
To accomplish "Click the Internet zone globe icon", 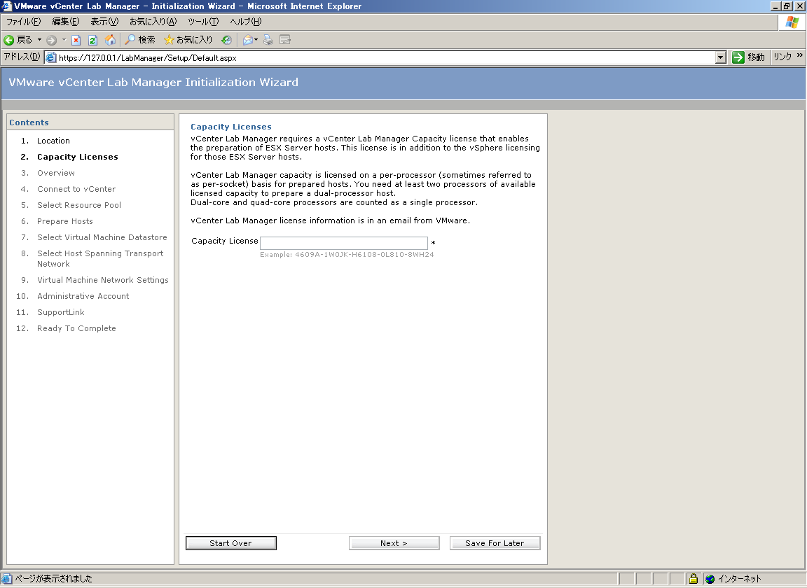I will pos(710,579).
